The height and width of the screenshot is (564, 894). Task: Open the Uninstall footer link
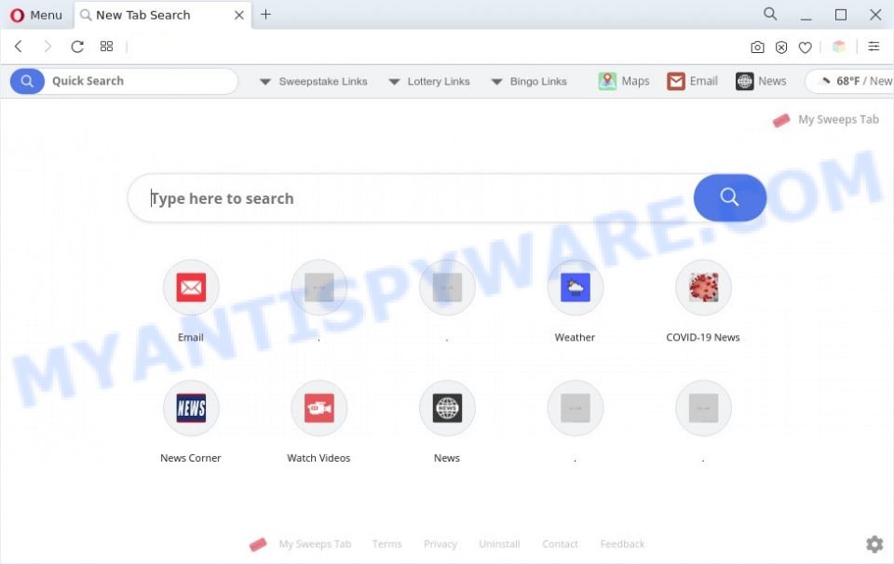tap(499, 544)
